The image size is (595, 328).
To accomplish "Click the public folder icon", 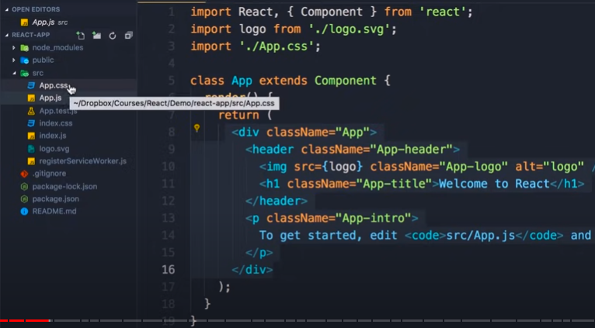I will coord(25,60).
